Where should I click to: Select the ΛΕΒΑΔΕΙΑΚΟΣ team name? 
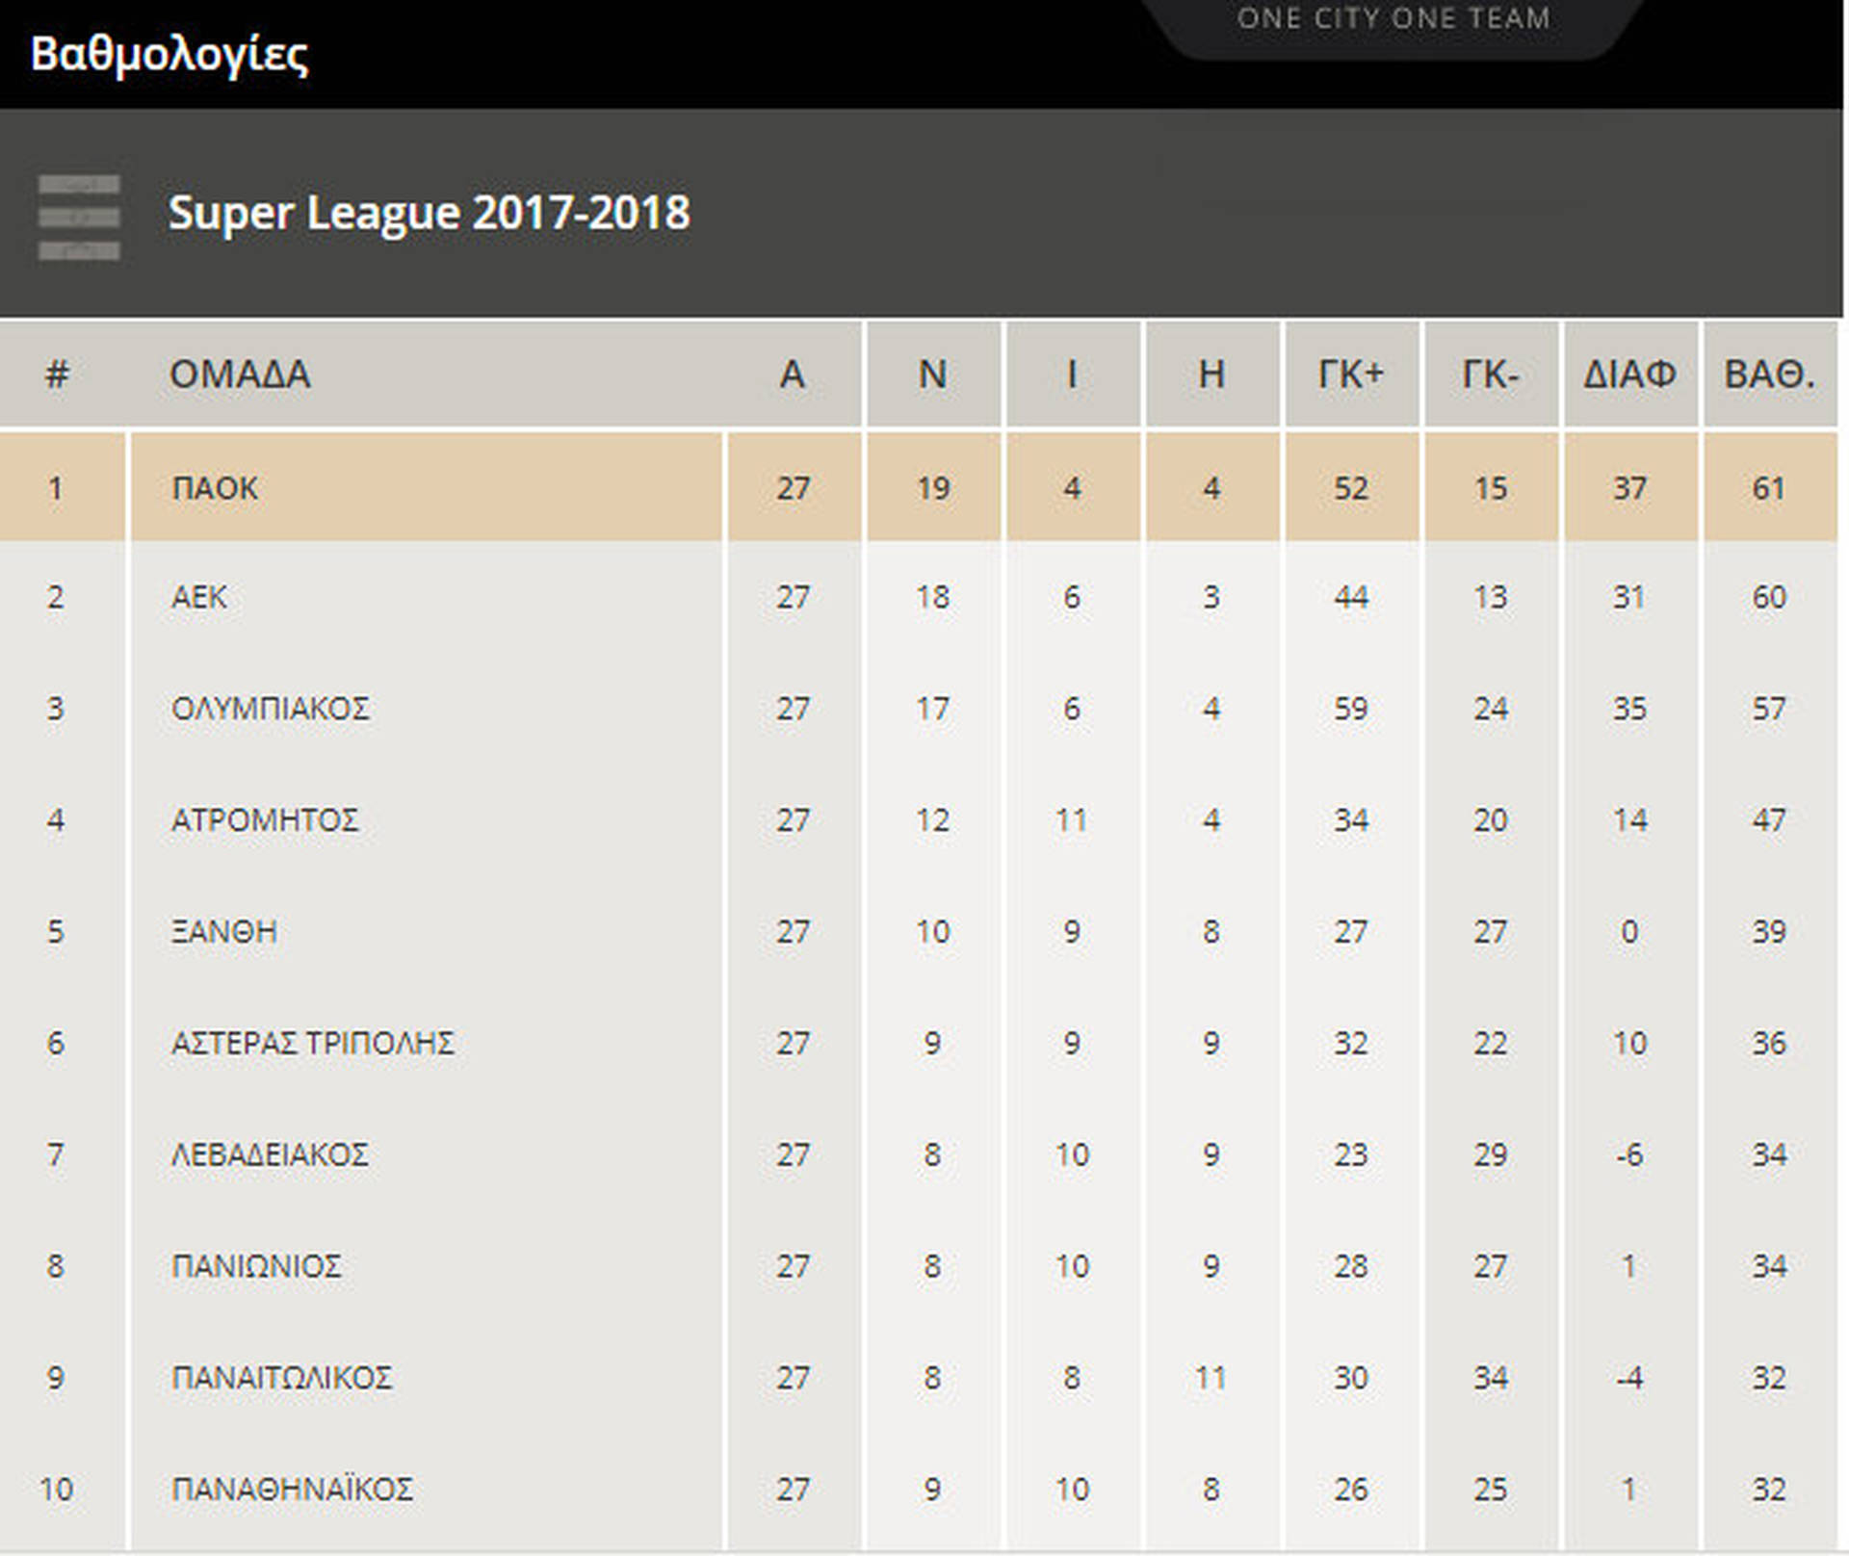pos(270,1154)
